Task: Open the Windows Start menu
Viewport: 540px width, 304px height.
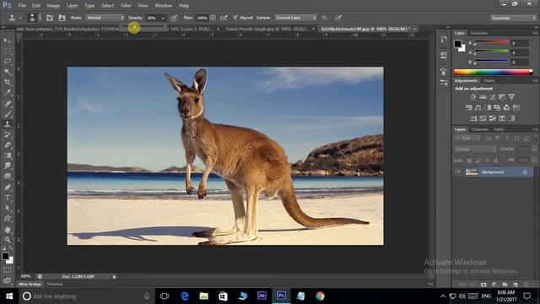Action: tap(9, 296)
